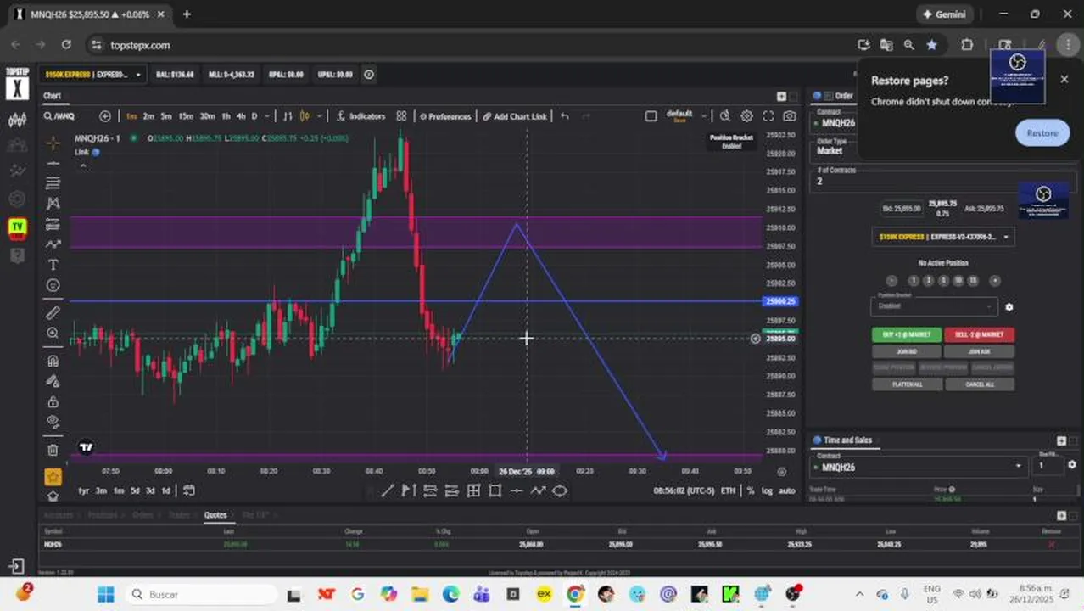Open the Indicators menu

click(360, 116)
